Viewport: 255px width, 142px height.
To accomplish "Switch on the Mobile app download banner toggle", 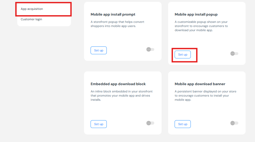I will [x=234, y=123].
